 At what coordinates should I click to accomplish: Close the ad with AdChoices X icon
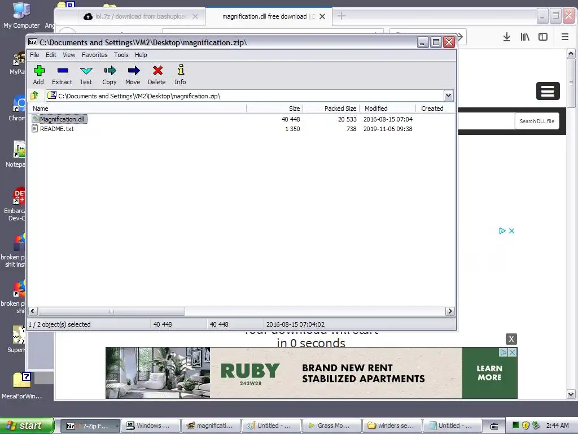coord(511,231)
